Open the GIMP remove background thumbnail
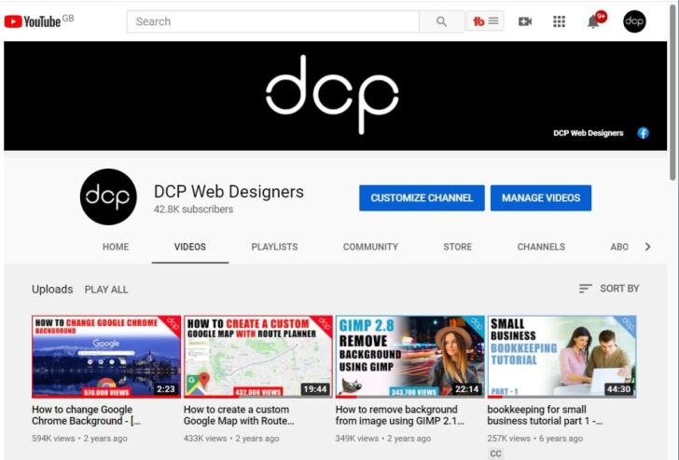 (x=410, y=357)
